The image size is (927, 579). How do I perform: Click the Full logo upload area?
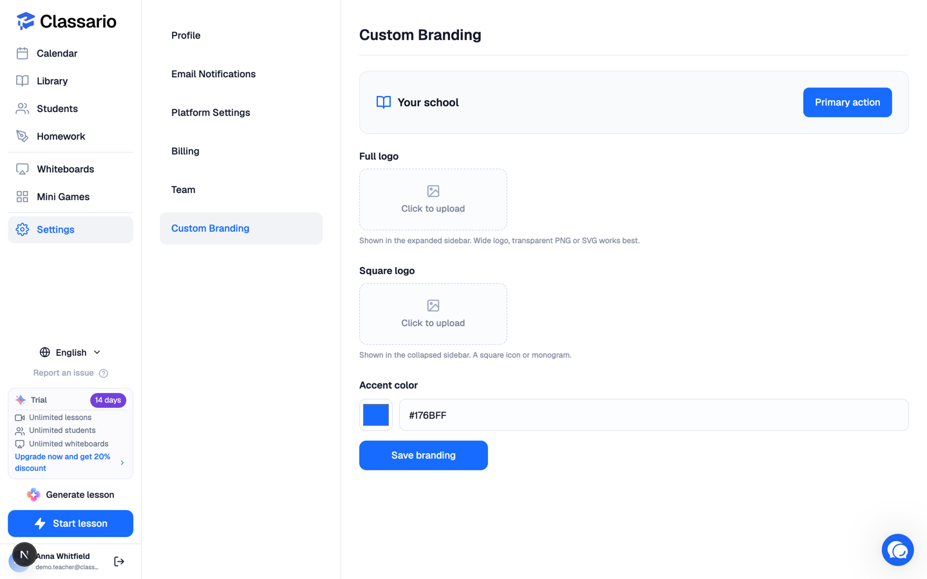click(x=433, y=199)
